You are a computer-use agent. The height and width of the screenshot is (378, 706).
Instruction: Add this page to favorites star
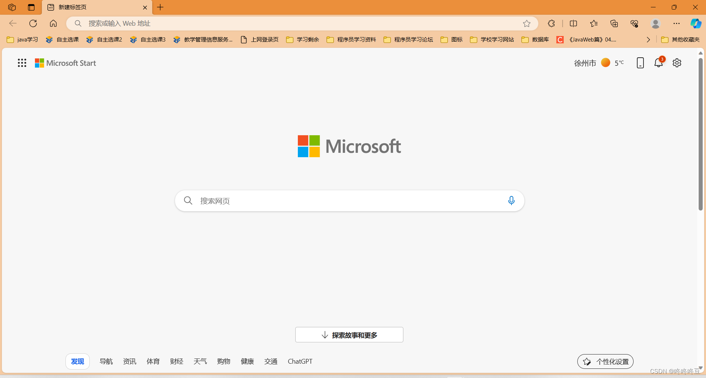click(x=527, y=24)
